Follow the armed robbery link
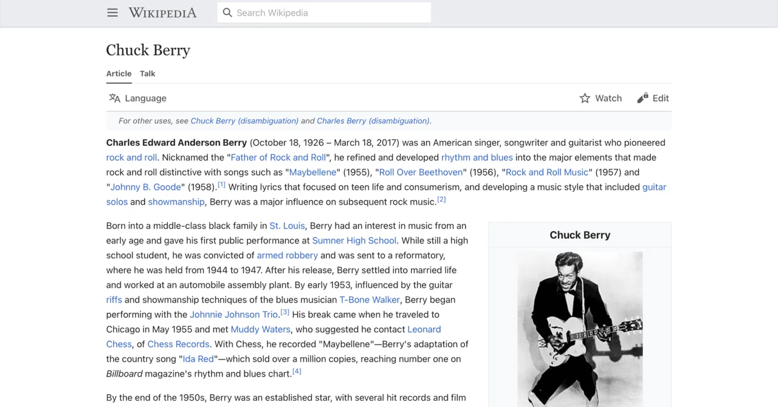 click(x=287, y=255)
